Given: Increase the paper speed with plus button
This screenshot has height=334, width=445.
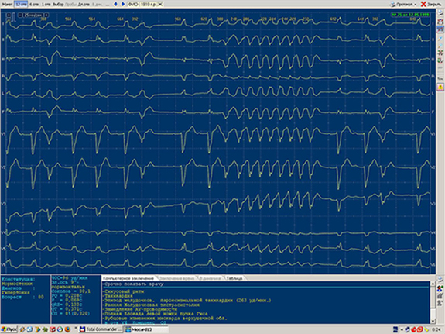Looking at the screenshot, I should click(x=46, y=15).
